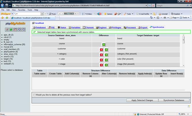Viewport: 192px width, 116px height.
Task: Click the Apply Selected Changes button
Action: click(x=142, y=100)
